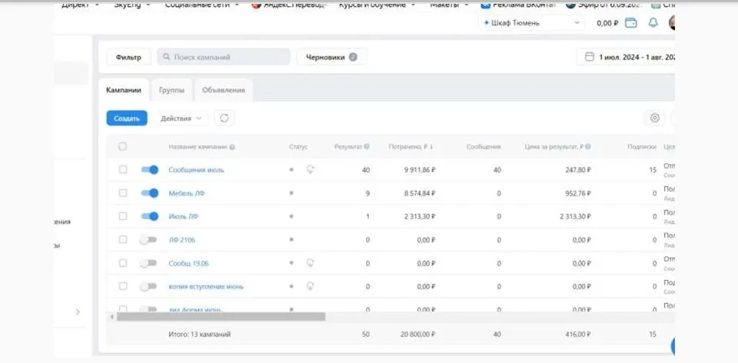Expand the SkyEng bookmarks folder

click(x=131, y=5)
